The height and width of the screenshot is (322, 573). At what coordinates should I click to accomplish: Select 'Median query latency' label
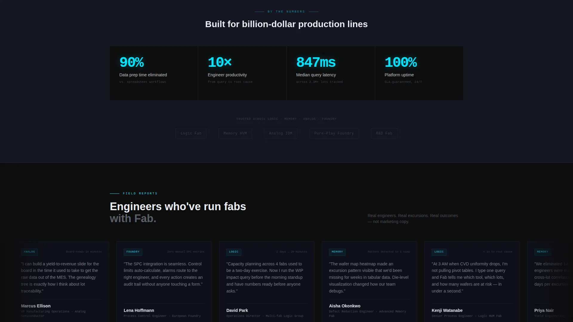[x=316, y=75]
